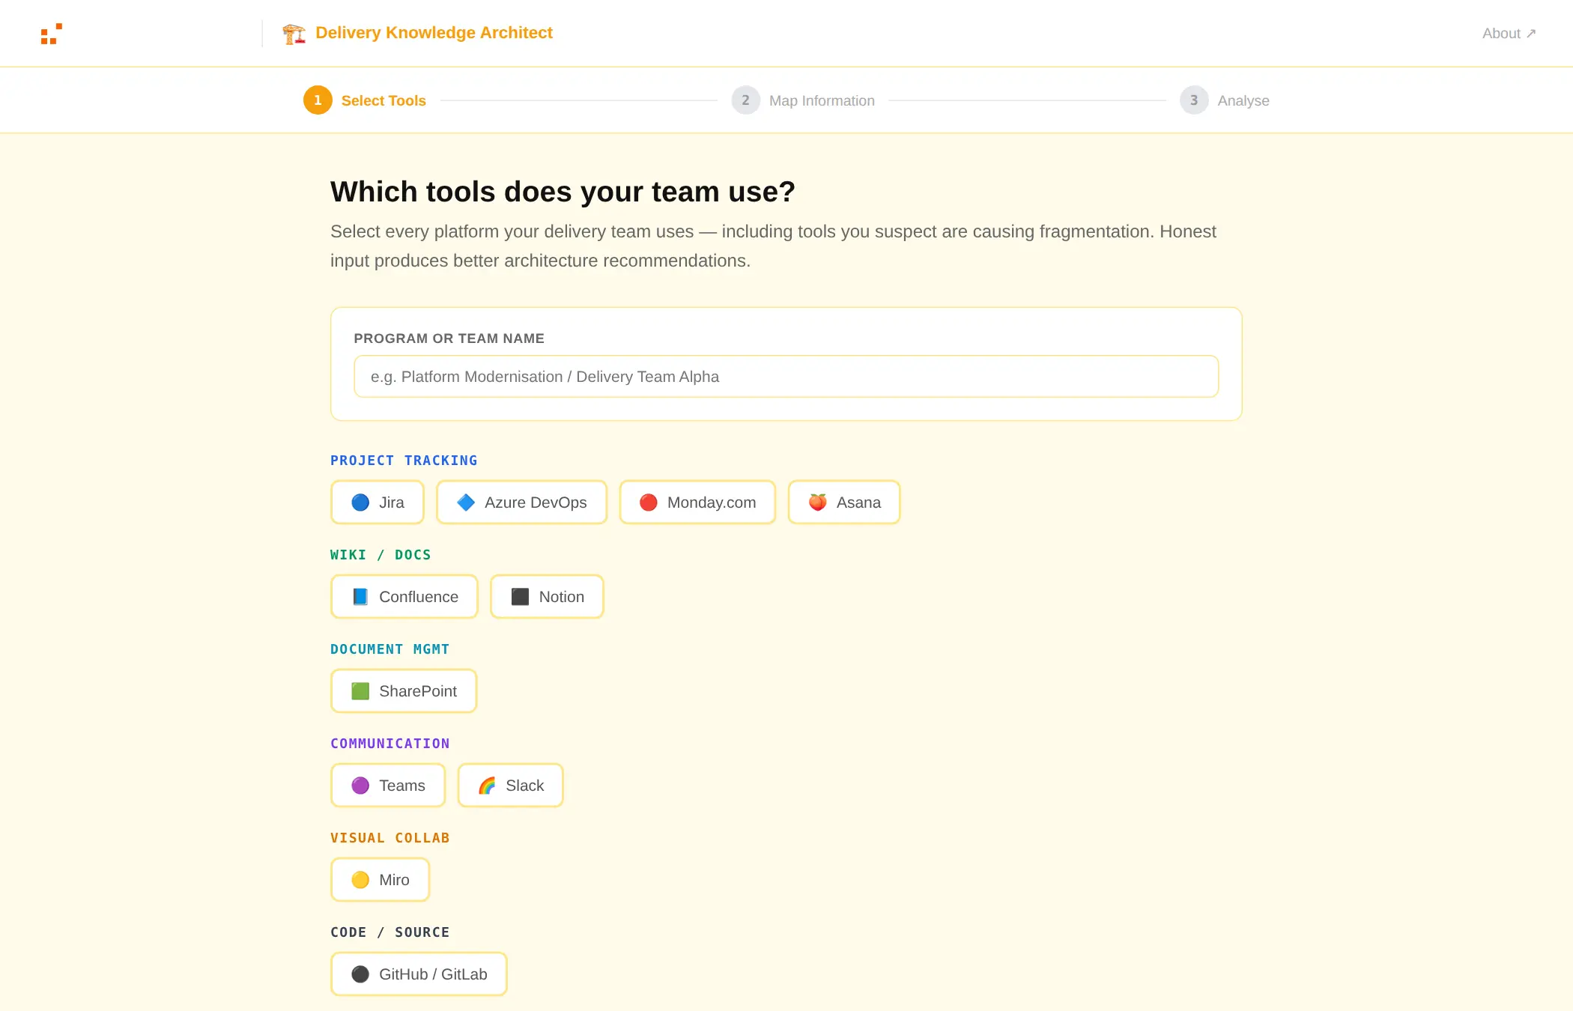Click the orange logo icon top-left
The width and height of the screenshot is (1573, 1011).
[52, 34]
